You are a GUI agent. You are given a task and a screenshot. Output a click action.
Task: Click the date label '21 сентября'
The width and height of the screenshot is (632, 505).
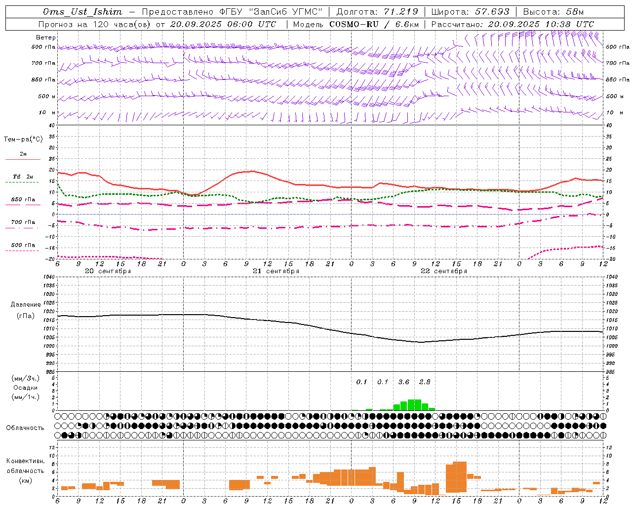[276, 271]
